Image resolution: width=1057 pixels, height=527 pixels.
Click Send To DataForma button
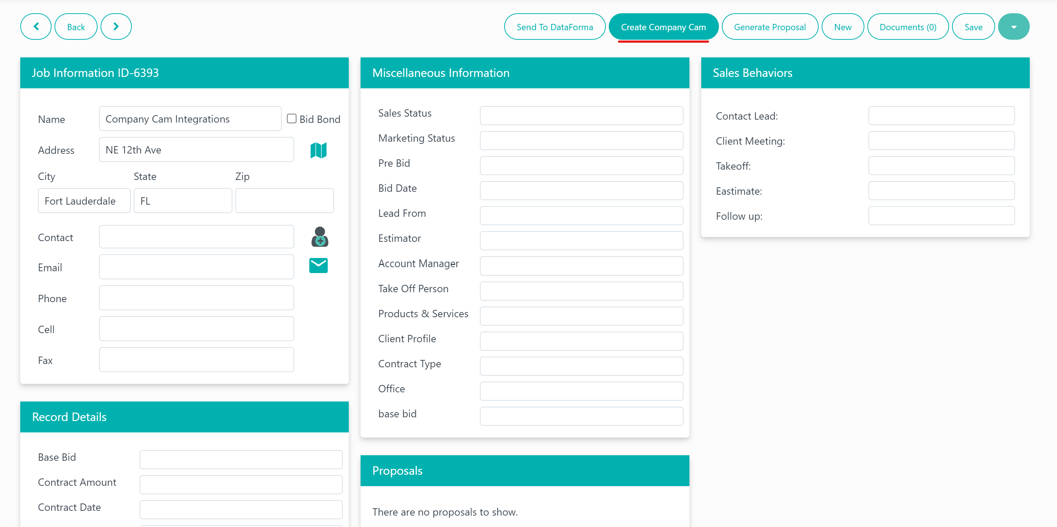click(x=554, y=26)
